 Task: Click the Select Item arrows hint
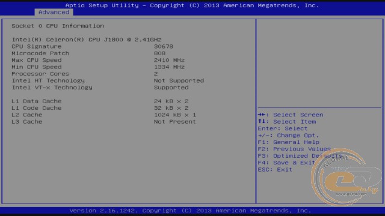click(287, 122)
